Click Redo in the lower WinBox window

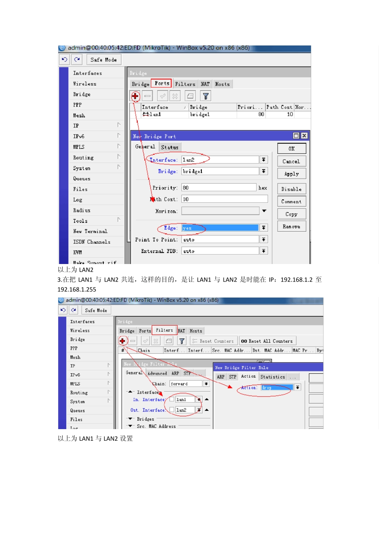74,310
